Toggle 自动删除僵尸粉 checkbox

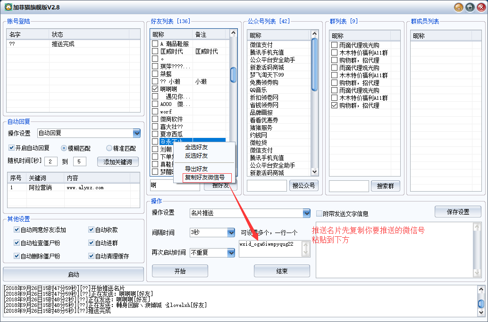pos(17,256)
